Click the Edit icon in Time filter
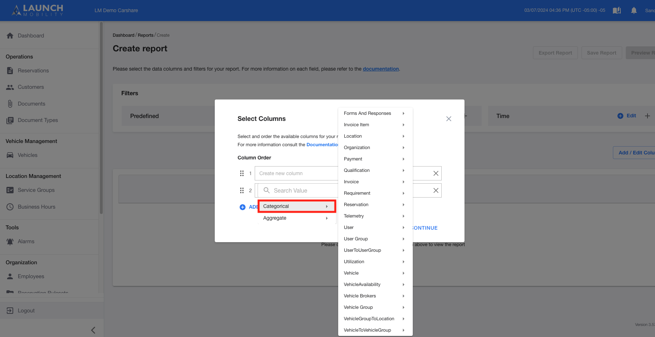This screenshot has height=337, width=655. click(620, 116)
